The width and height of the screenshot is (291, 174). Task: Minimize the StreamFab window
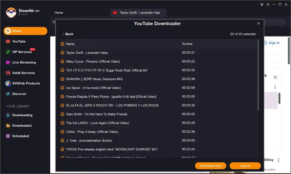pyautogui.click(x=274, y=5)
